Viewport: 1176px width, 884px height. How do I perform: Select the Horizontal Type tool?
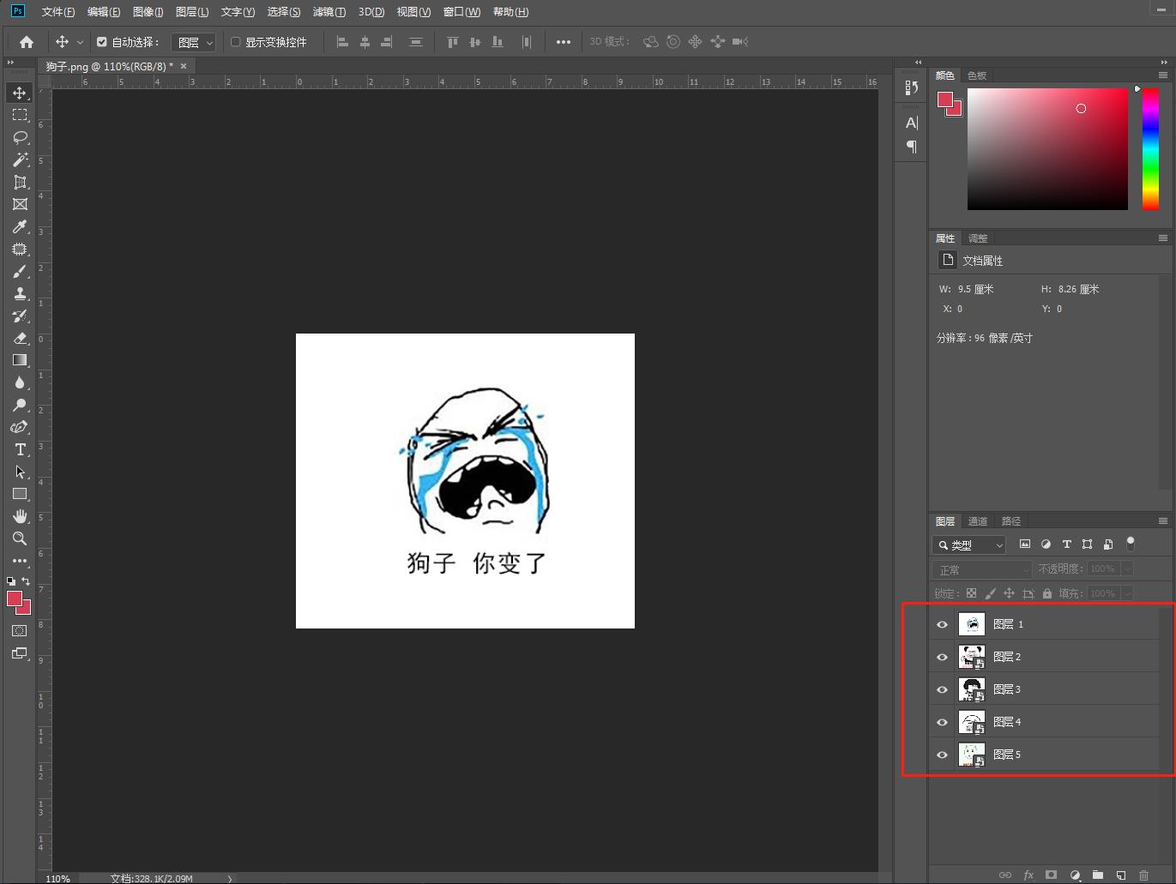tap(20, 449)
